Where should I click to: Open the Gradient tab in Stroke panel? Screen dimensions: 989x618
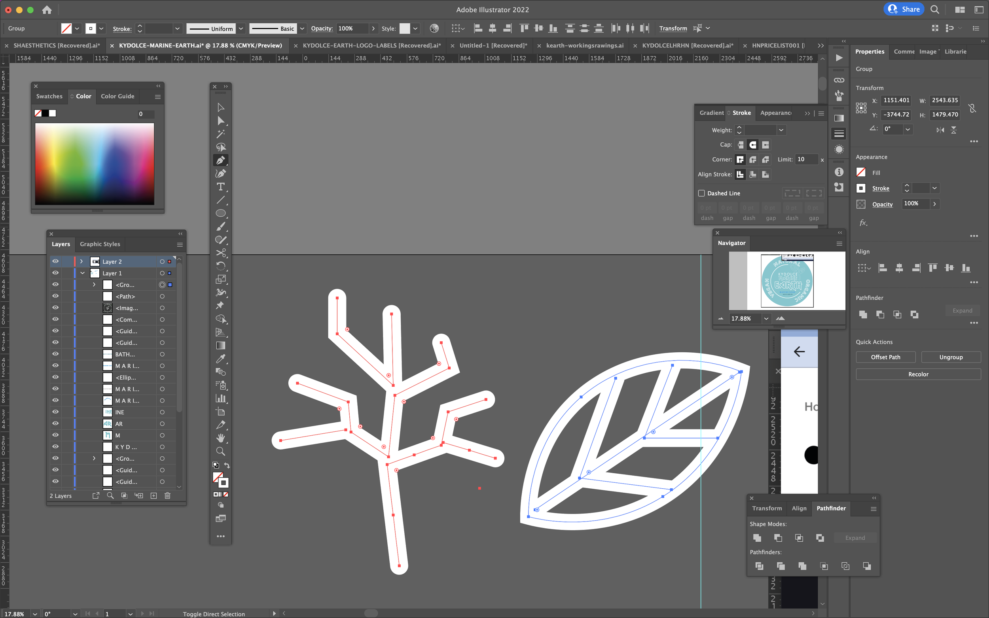[x=711, y=113]
